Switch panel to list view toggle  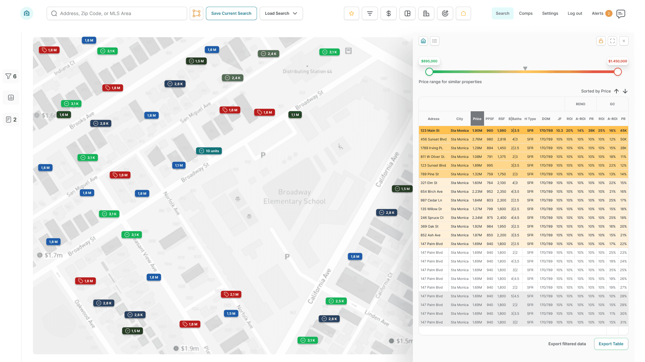(435, 41)
